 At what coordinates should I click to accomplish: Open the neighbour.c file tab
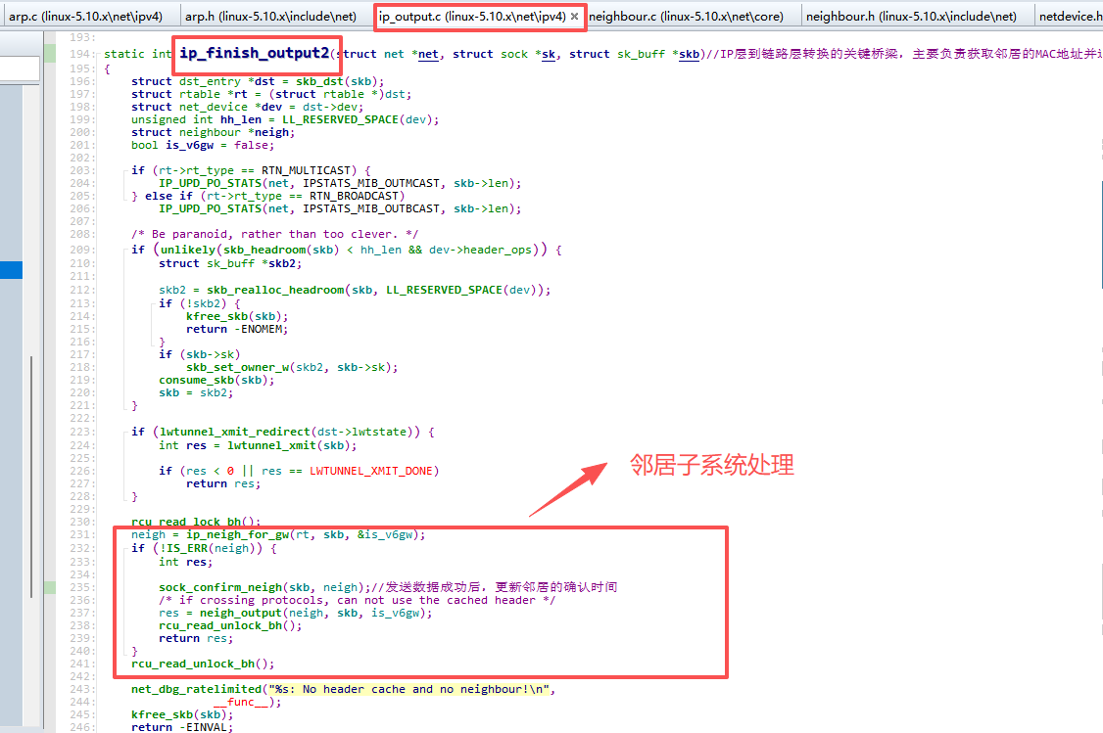coord(686,17)
